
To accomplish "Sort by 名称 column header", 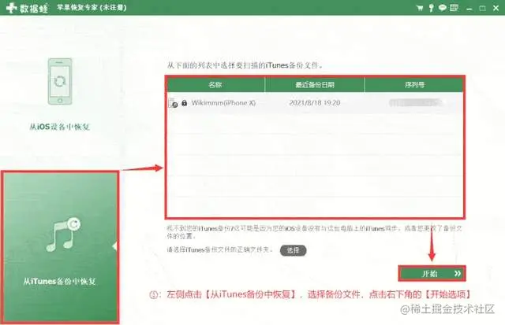I will [x=215, y=85].
